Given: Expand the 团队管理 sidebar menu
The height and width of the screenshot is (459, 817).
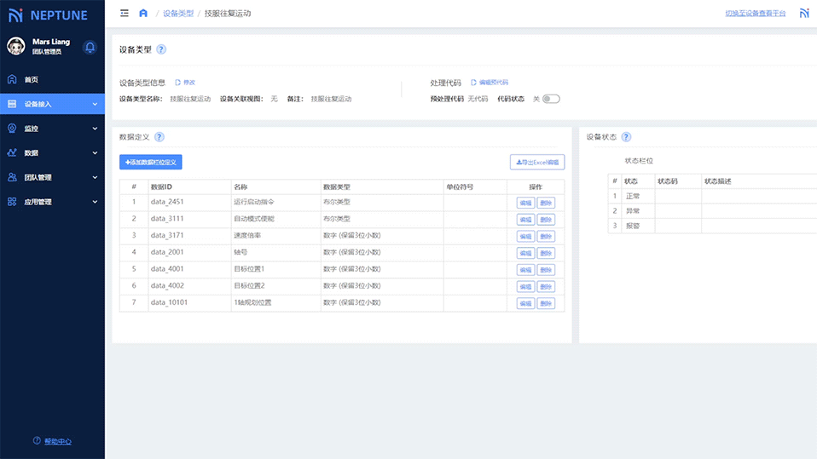Looking at the screenshot, I should pyautogui.click(x=52, y=178).
